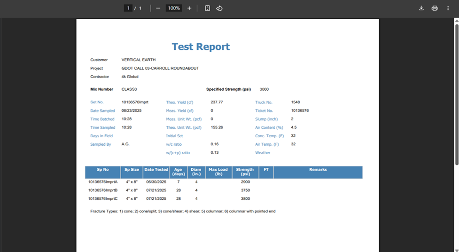459x252 pixels.
Task: Click the scroll down arrow
Action: pyautogui.click(x=456, y=249)
